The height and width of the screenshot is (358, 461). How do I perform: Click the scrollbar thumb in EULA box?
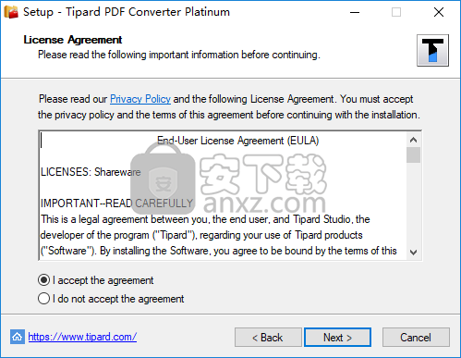point(413,154)
